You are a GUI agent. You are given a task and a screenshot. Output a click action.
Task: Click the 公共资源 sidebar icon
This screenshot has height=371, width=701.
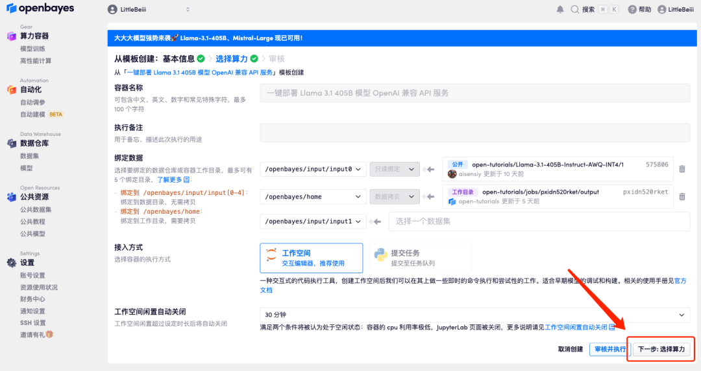coord(12,197)
